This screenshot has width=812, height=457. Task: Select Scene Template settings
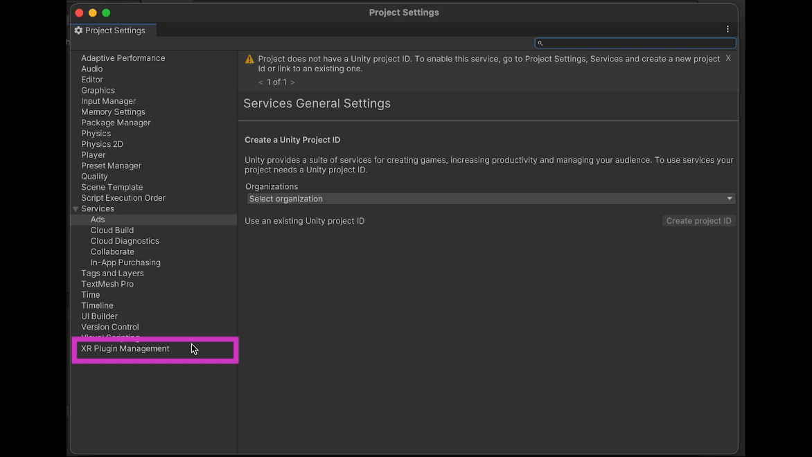pyautogui.click(x=112, y=188)
